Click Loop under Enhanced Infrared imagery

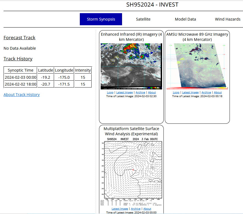coord(110,92)
